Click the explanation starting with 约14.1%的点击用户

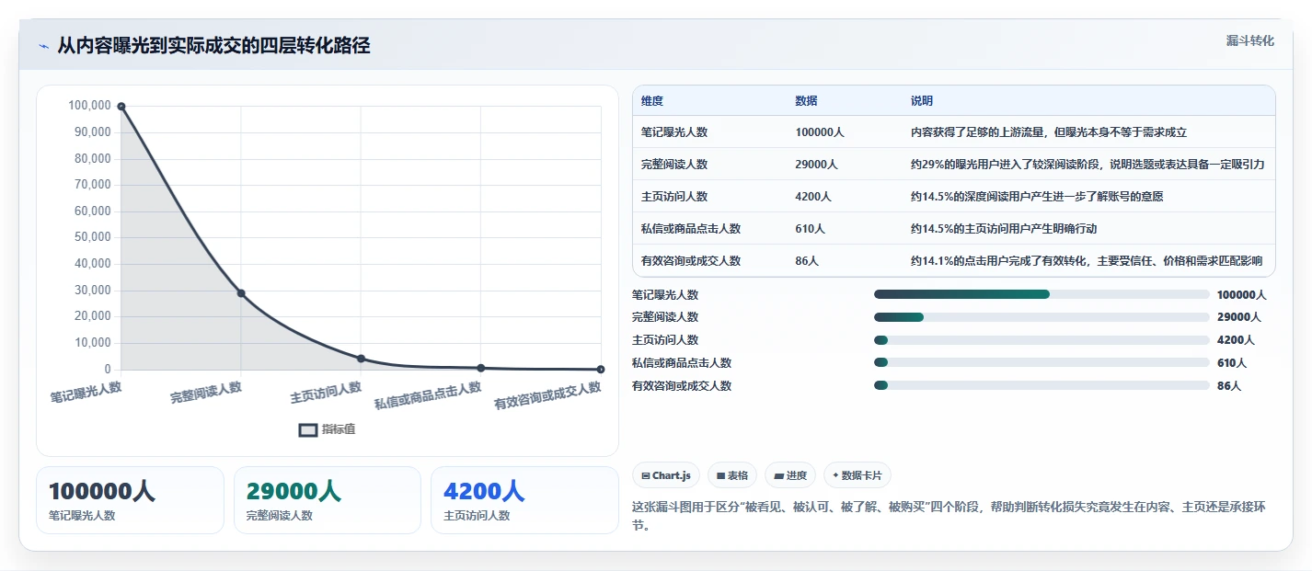pyautogui.click(x=1087, y=261)
